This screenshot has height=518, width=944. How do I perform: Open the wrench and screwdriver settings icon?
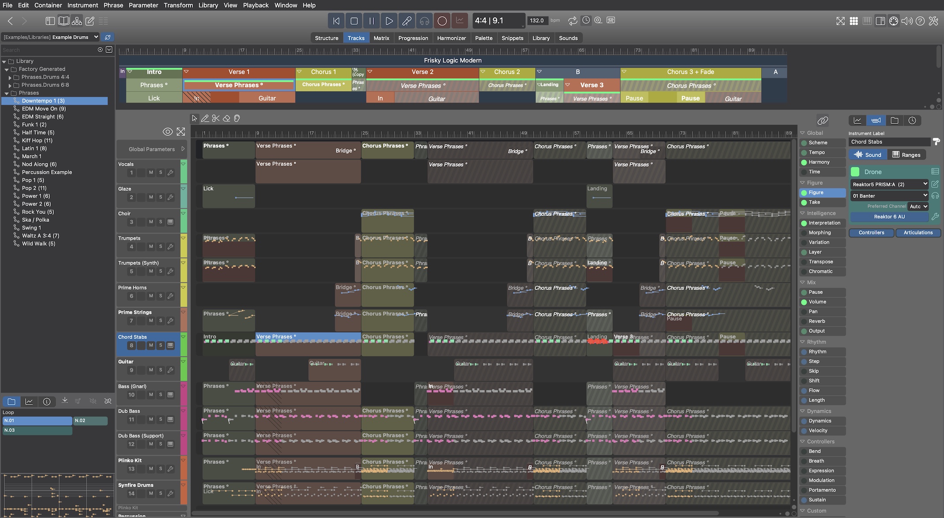click(x=933, y=21)
